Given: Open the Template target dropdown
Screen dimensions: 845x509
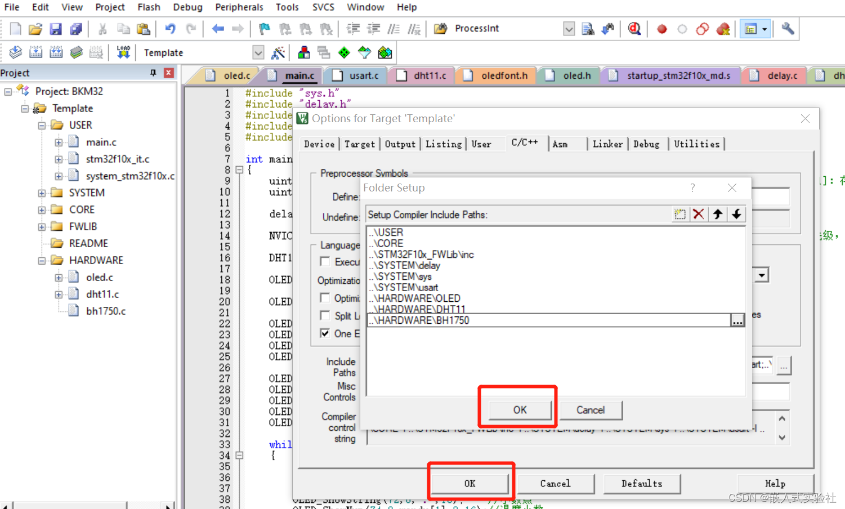Looking at the screenshot, I should 258,53.
